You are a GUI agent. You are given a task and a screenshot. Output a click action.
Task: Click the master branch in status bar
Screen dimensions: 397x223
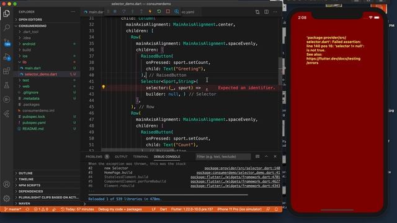coord(12,209)
